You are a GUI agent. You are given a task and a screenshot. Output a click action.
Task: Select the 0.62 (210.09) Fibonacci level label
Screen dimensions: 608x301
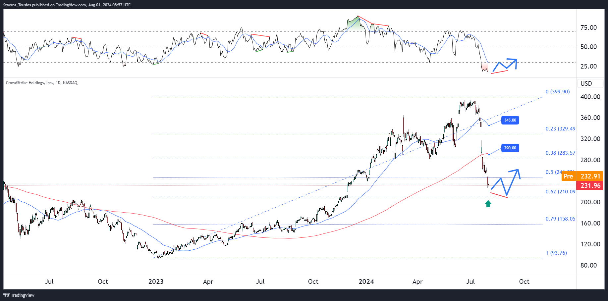tap(561, 192)
